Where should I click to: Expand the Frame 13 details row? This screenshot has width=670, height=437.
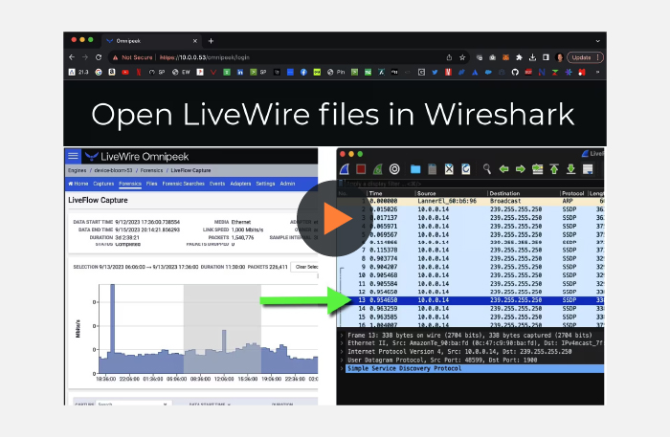[343, 338]
